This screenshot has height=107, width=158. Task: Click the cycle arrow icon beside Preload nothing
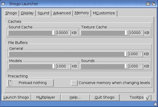10,83
